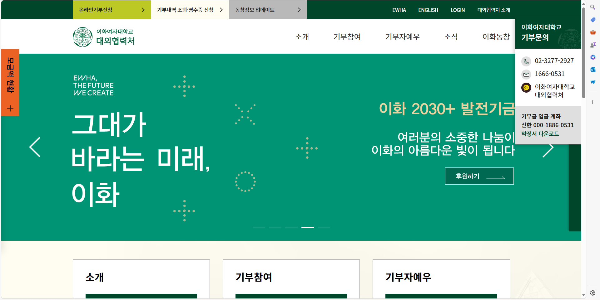600x300 pixels.
Task: Click the vertical scrollbar thumb
Action: 583,52
